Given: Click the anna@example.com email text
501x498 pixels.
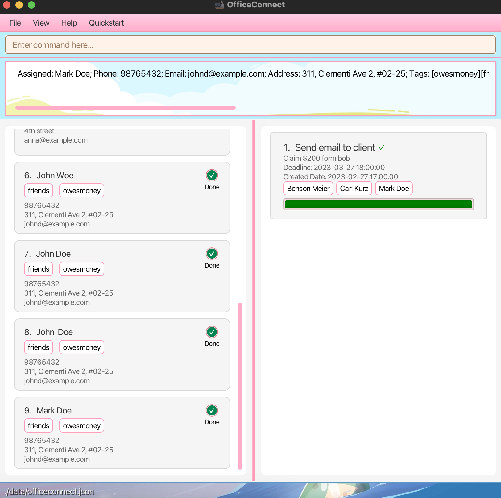Looking at the screenshot, I should (56, 140).
